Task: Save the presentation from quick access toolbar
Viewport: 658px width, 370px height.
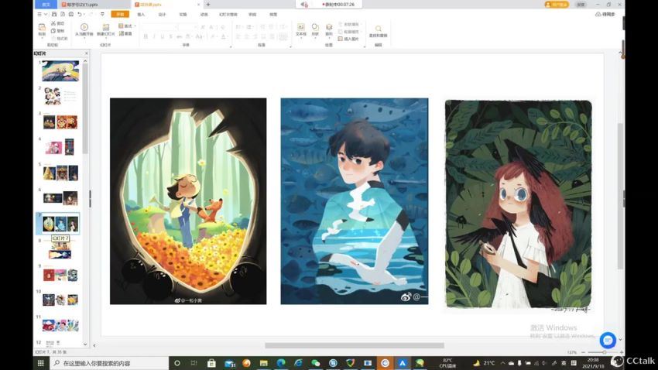Action: coord(54,14)
